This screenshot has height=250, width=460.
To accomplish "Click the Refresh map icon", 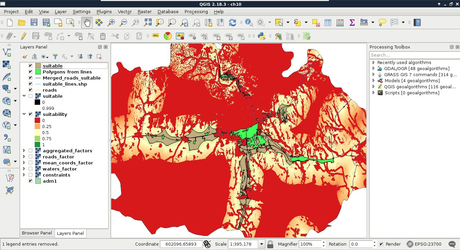I will pyautogui.click(x=233, y=23).
